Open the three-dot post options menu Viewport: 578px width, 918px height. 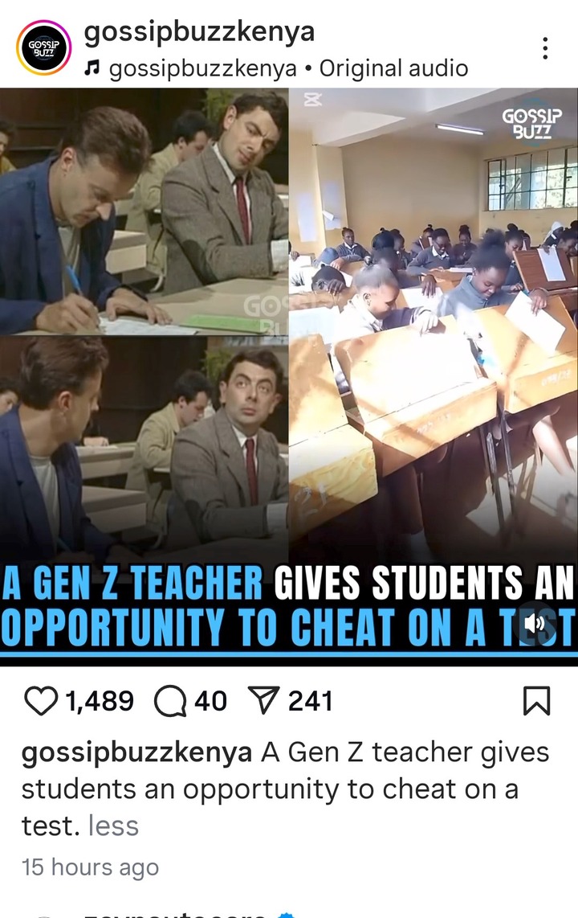pyautogui.click(x=545, y=48)
